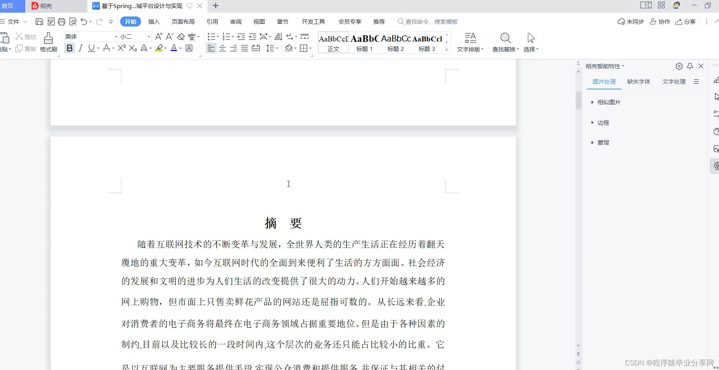This screenshot has width=719, height=370.
Task: Pick text highlight color
Action: click(159, 48)
